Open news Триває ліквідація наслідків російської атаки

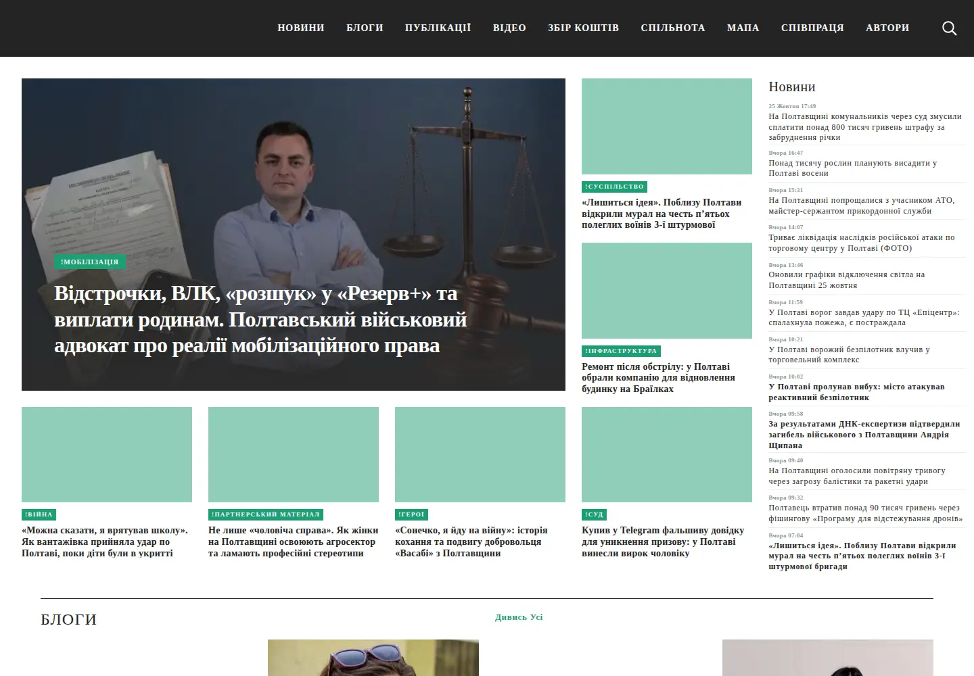[x=862, y=243]
